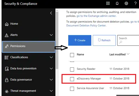Click the Refresh button
The width and height of the screenshot is (139, 96).
(x=104, y=40)
